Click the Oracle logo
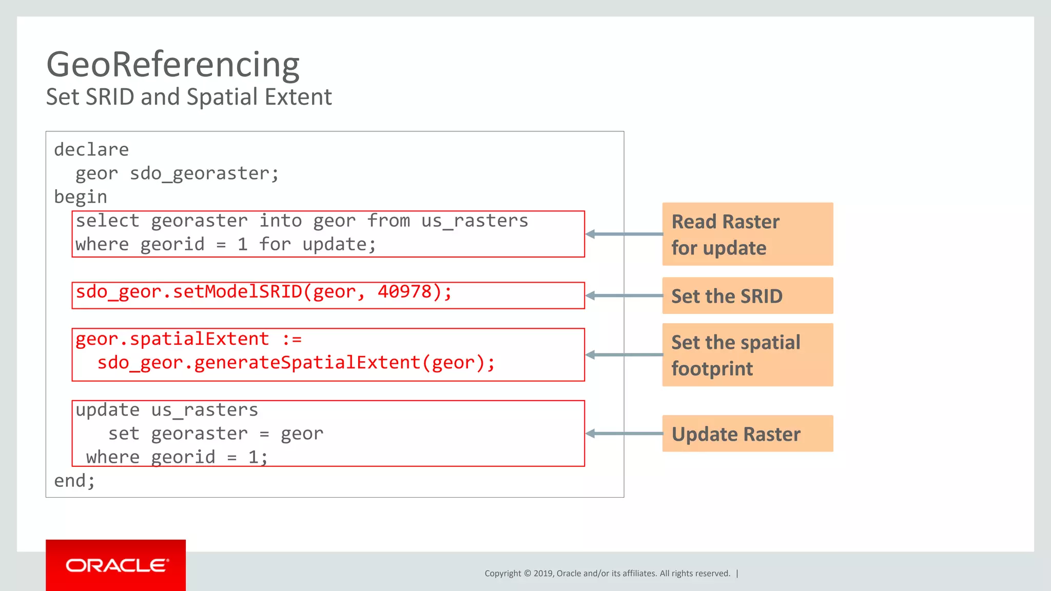Screen dimensions: 1051x591 tap(116, 565)
